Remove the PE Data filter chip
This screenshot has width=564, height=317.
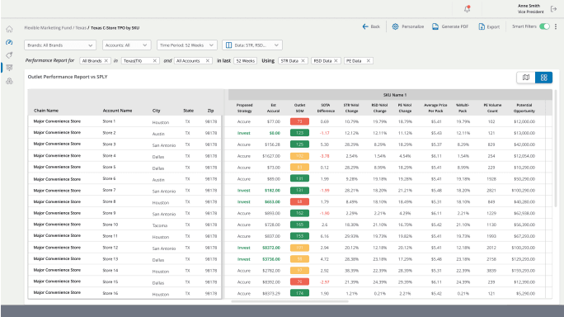[369, 61]
